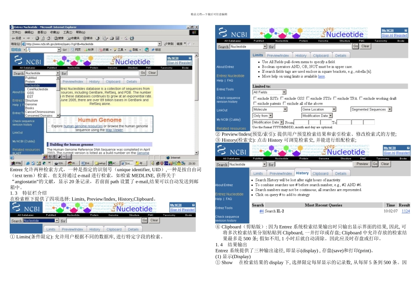The width and height of the screenshot is (418, 295).
Task: Open the 'setup' folder taskbar button
Action: pyautogui.click(x=100, y=163)
